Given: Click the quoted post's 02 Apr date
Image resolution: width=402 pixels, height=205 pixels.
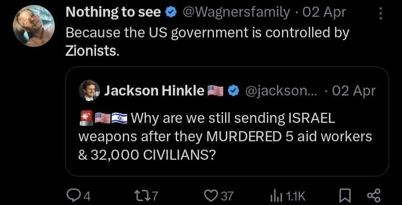Looking at the screenshot, I should 353,91.
